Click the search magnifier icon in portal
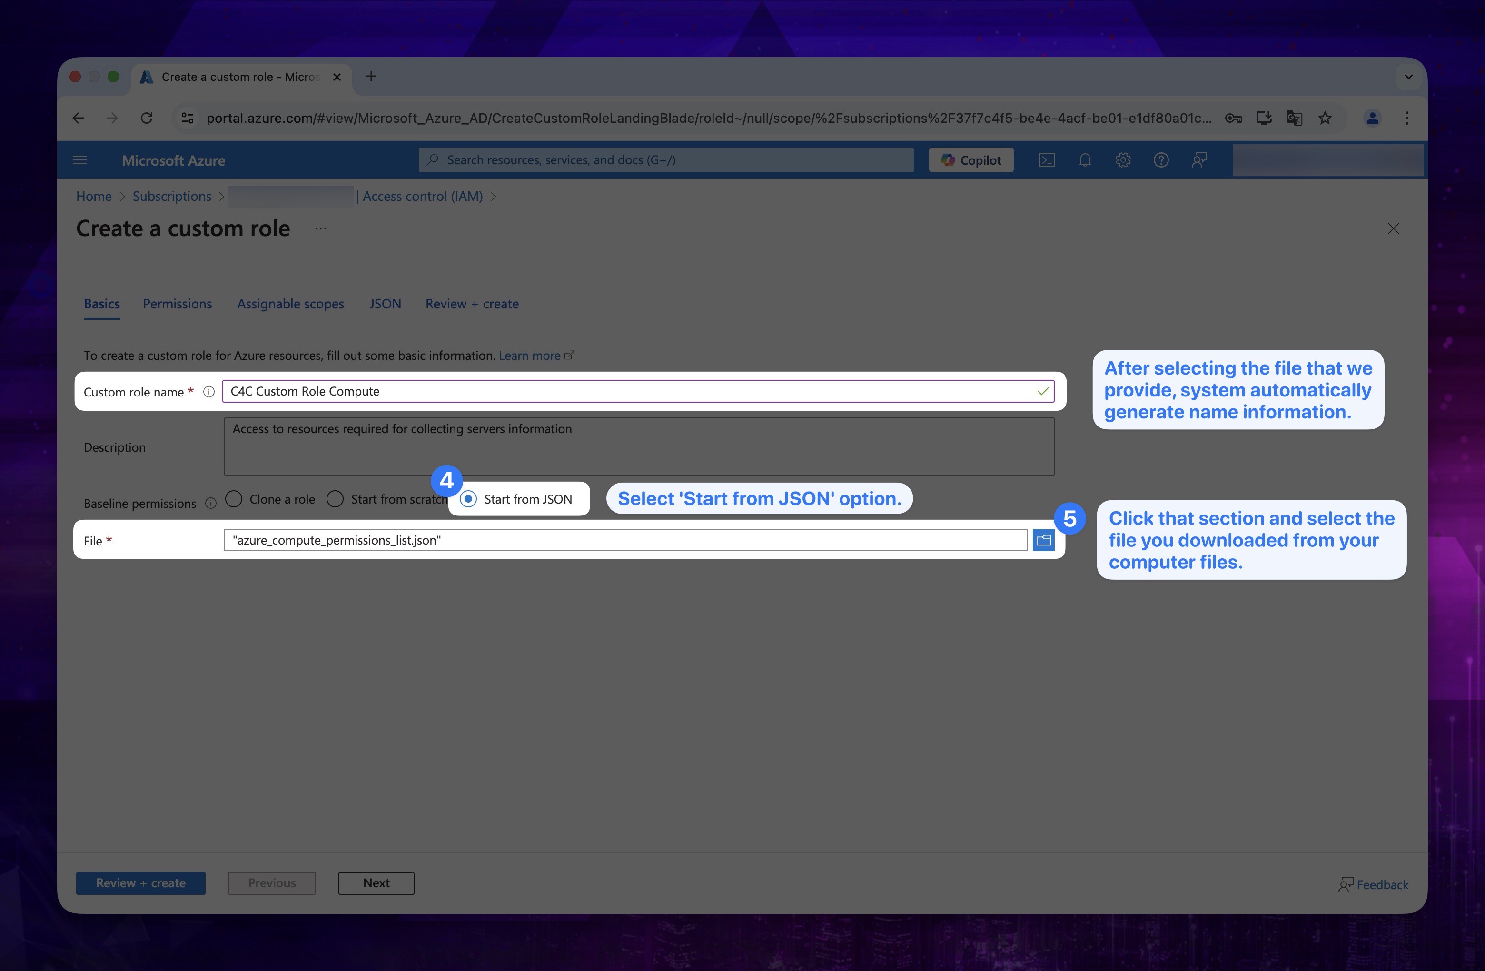 (435, 159)
